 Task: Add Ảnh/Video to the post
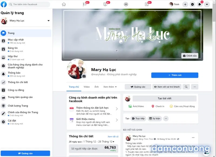pos(136,106)
